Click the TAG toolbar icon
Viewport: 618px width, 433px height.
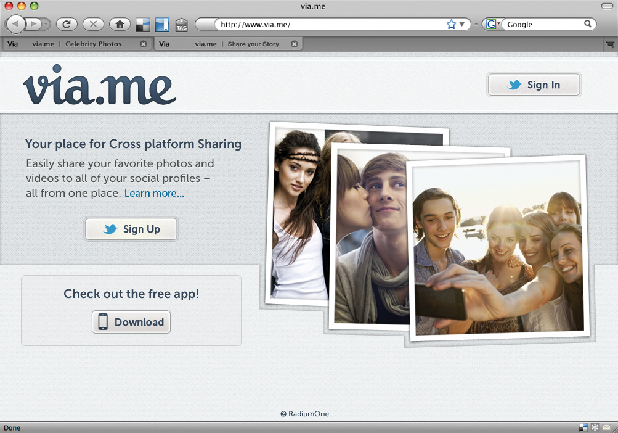(181, 25)
